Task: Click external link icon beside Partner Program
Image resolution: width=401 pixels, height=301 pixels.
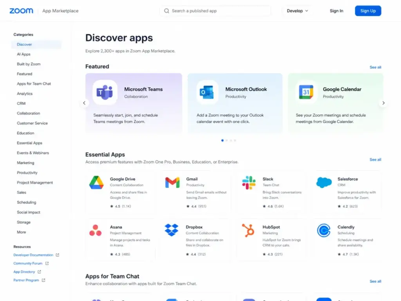Action: [x=43, y=280]
